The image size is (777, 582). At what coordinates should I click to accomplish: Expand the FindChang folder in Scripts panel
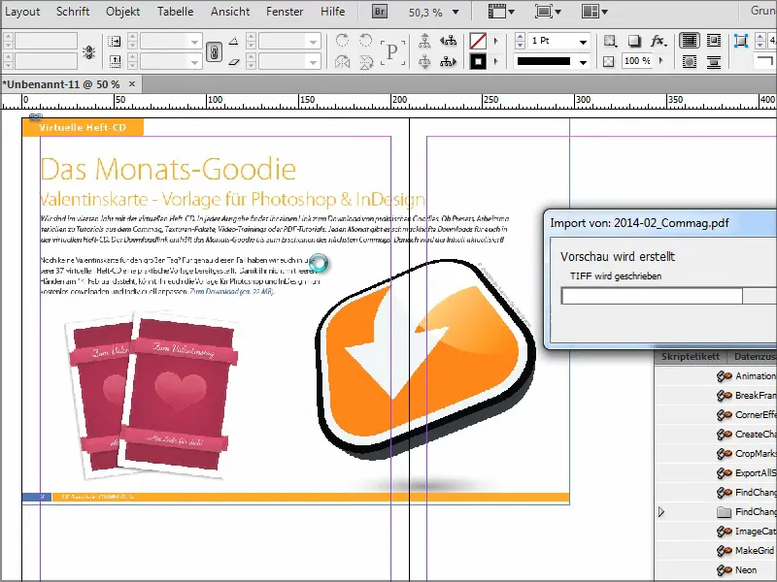[x=661, y=512]
